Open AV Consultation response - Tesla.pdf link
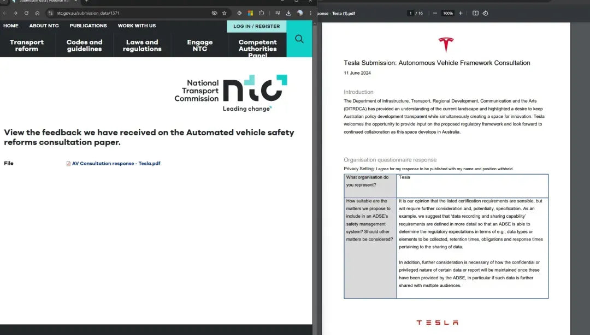Image resolution: width=590 pixels, height=335 pixels. [x=116, y=163]
